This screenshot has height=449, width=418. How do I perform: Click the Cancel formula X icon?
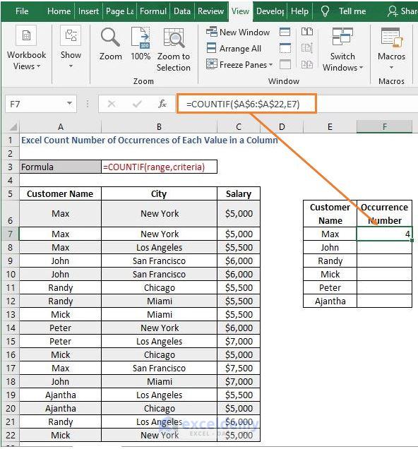[112, 104]
